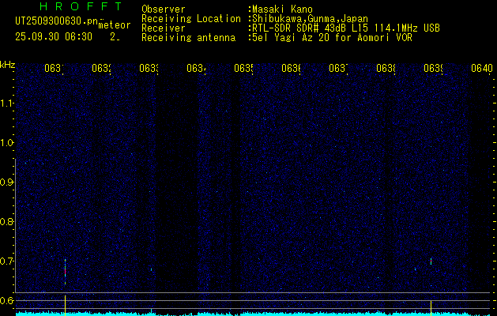Click the 0638 time axis label
Screen dimensions: 497x316
coord(386,68)
